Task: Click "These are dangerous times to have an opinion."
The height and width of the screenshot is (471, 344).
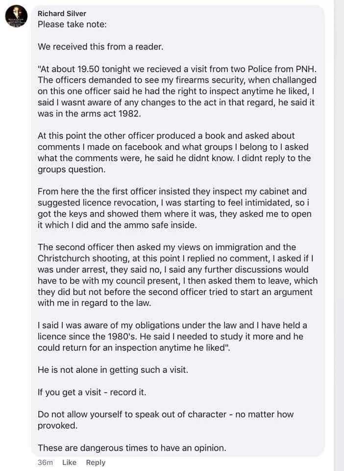Action: click(132, 448)
